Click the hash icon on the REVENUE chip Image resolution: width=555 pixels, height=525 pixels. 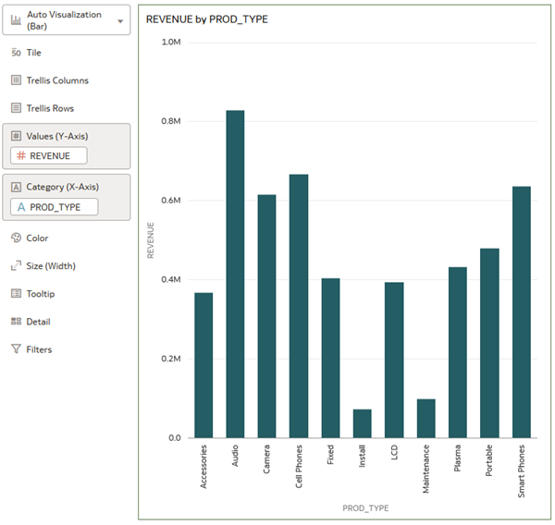[21, 155]
